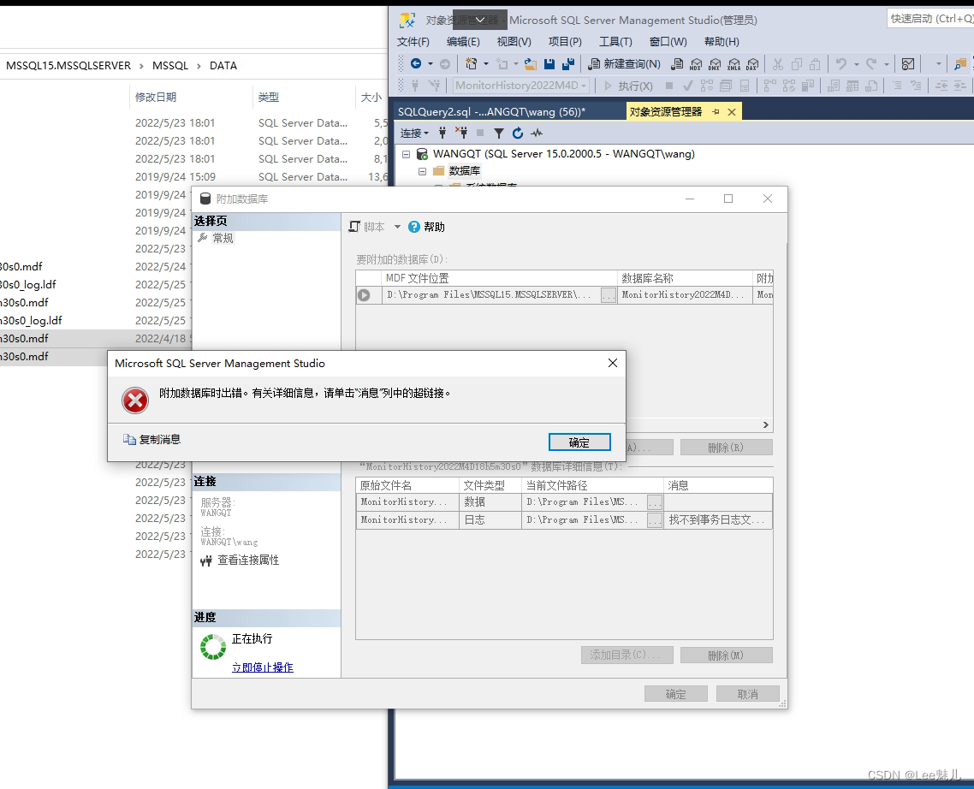
Task: Click the 删除(R) button
Action: pyautogui.click(x=726, y=448)
